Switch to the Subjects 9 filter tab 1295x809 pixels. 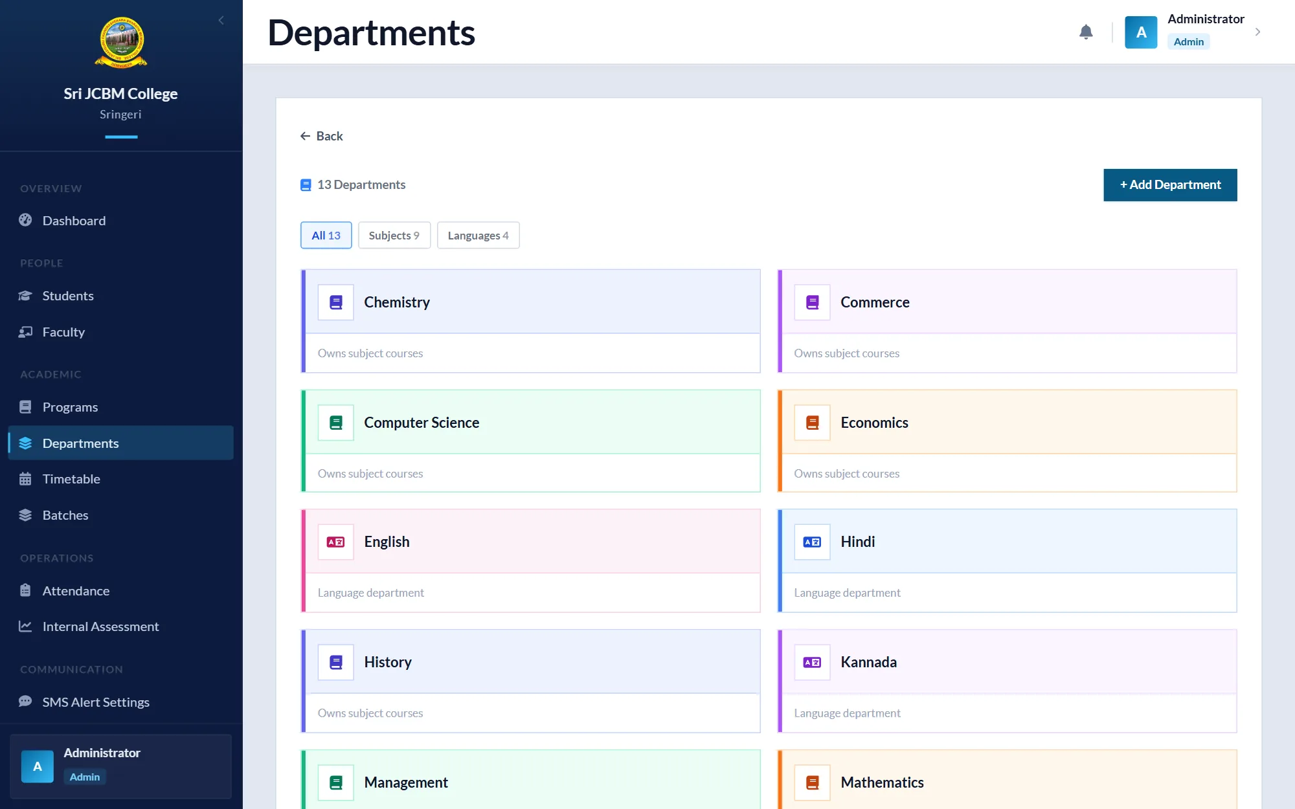point(394,235)
